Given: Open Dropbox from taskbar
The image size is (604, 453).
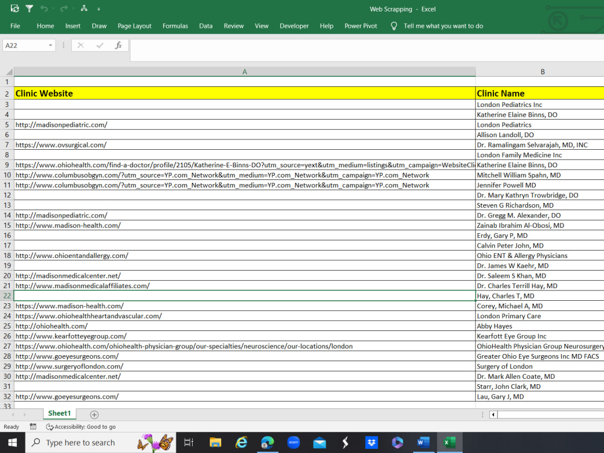Looking at the screenshot, I should [x=371, y=443].
